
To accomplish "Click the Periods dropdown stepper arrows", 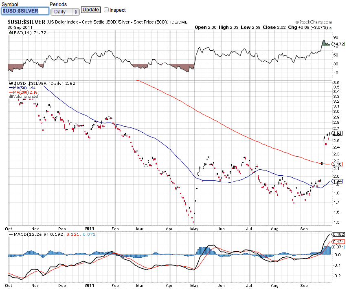I will click(x=76, y=12).
